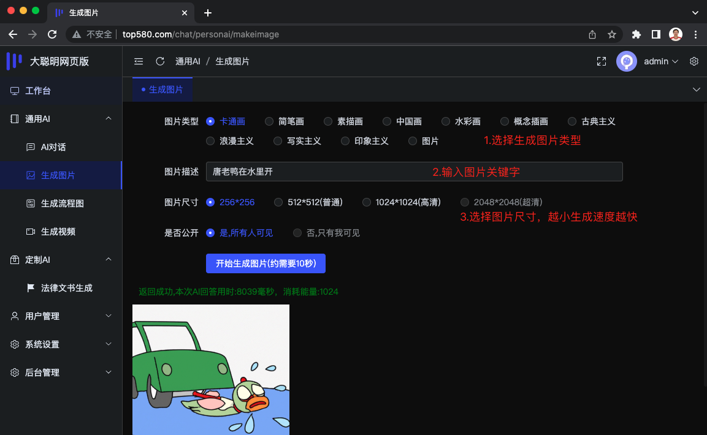Open settings with the top-right gear icon
Image resolution: width=707 pixels, height=435 pixels.
click(x=694, y=61)
